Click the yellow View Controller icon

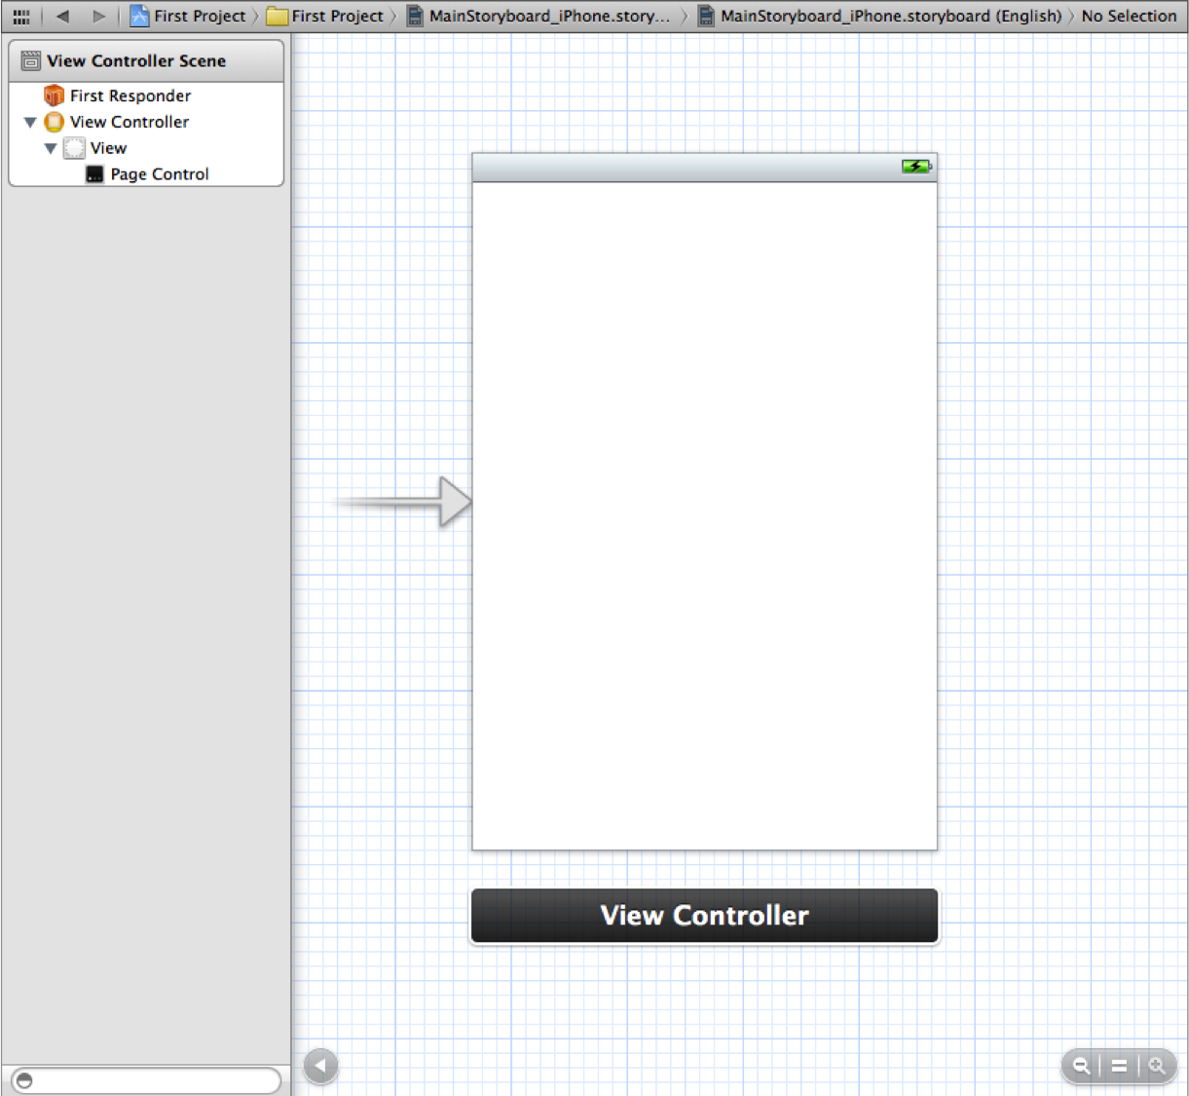coord(55,122)
